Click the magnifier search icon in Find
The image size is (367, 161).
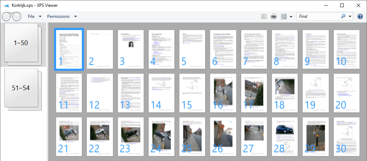point(343,16)
